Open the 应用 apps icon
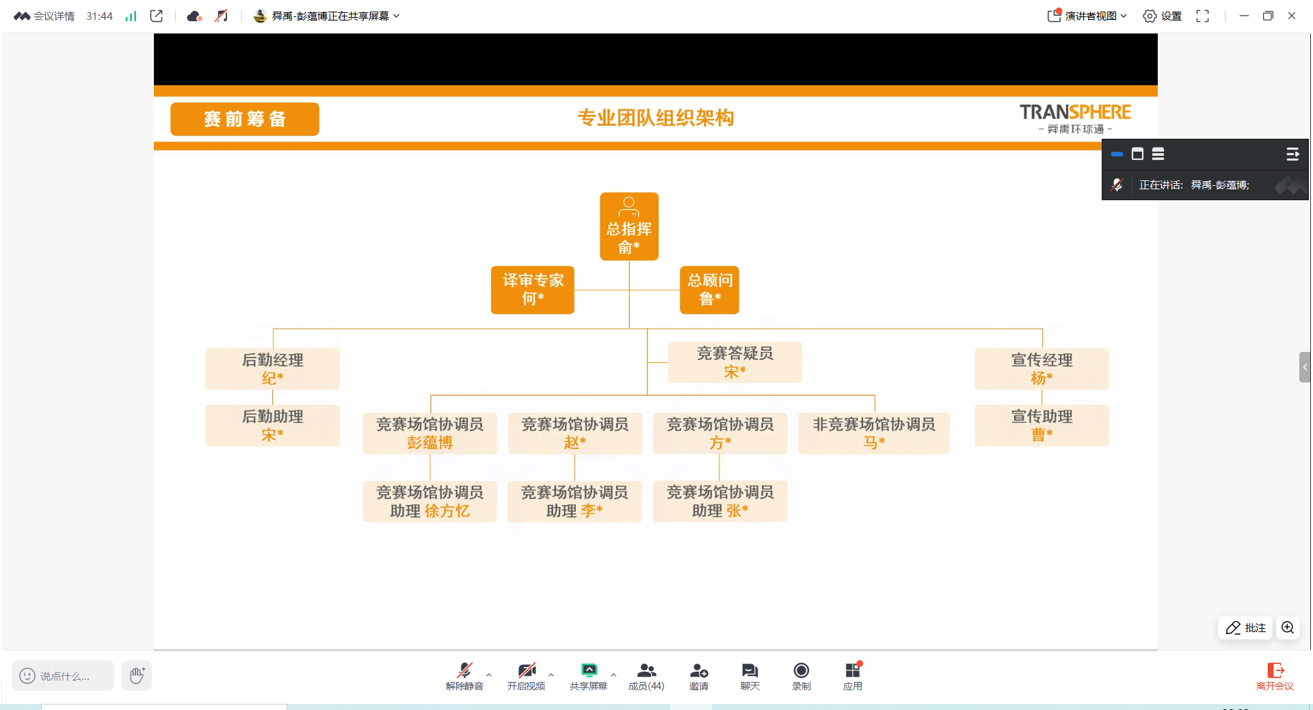The width and height of the screenshot is (1313, 710). 852,676
